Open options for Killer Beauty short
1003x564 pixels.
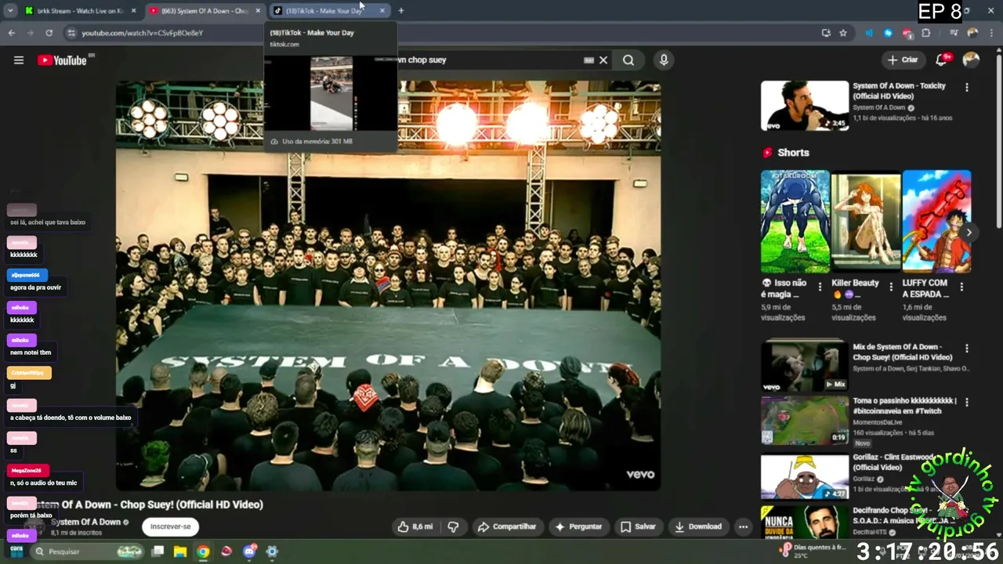click(891, 287)
